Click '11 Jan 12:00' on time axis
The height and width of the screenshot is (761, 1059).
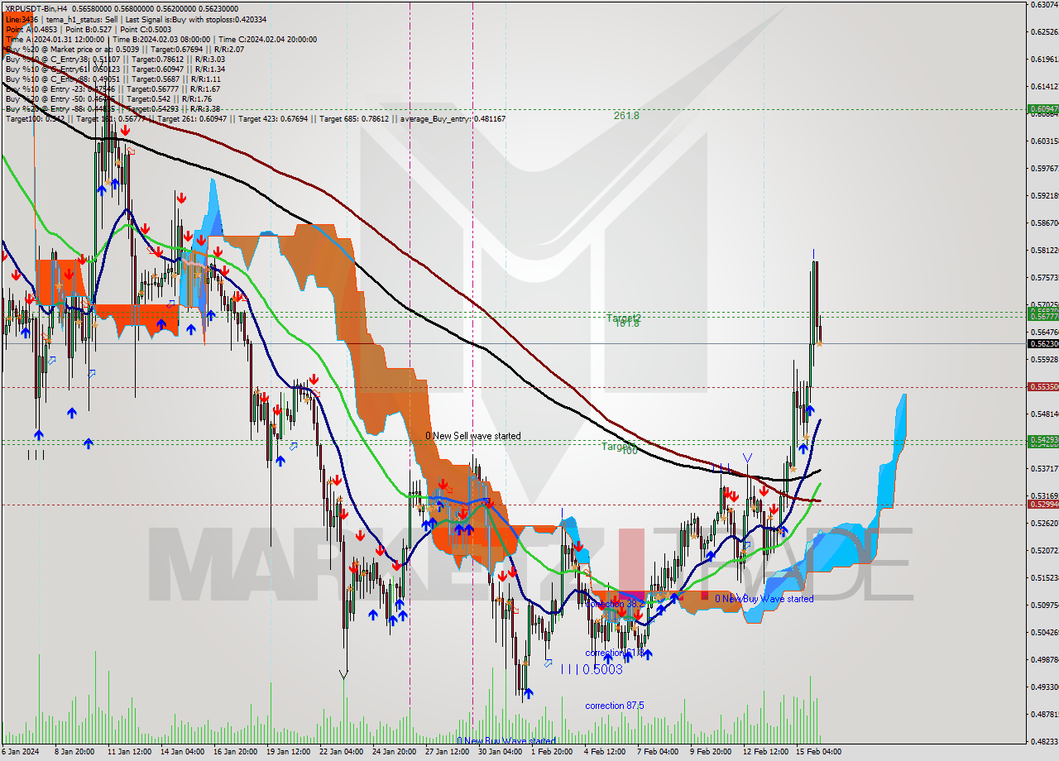(x=128, y=752)
